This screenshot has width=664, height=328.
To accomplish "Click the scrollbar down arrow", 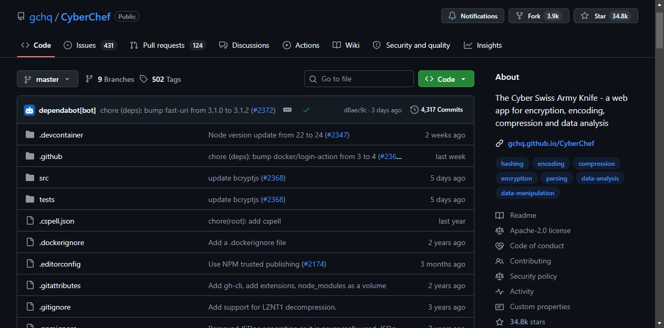I will pos(659,323).
